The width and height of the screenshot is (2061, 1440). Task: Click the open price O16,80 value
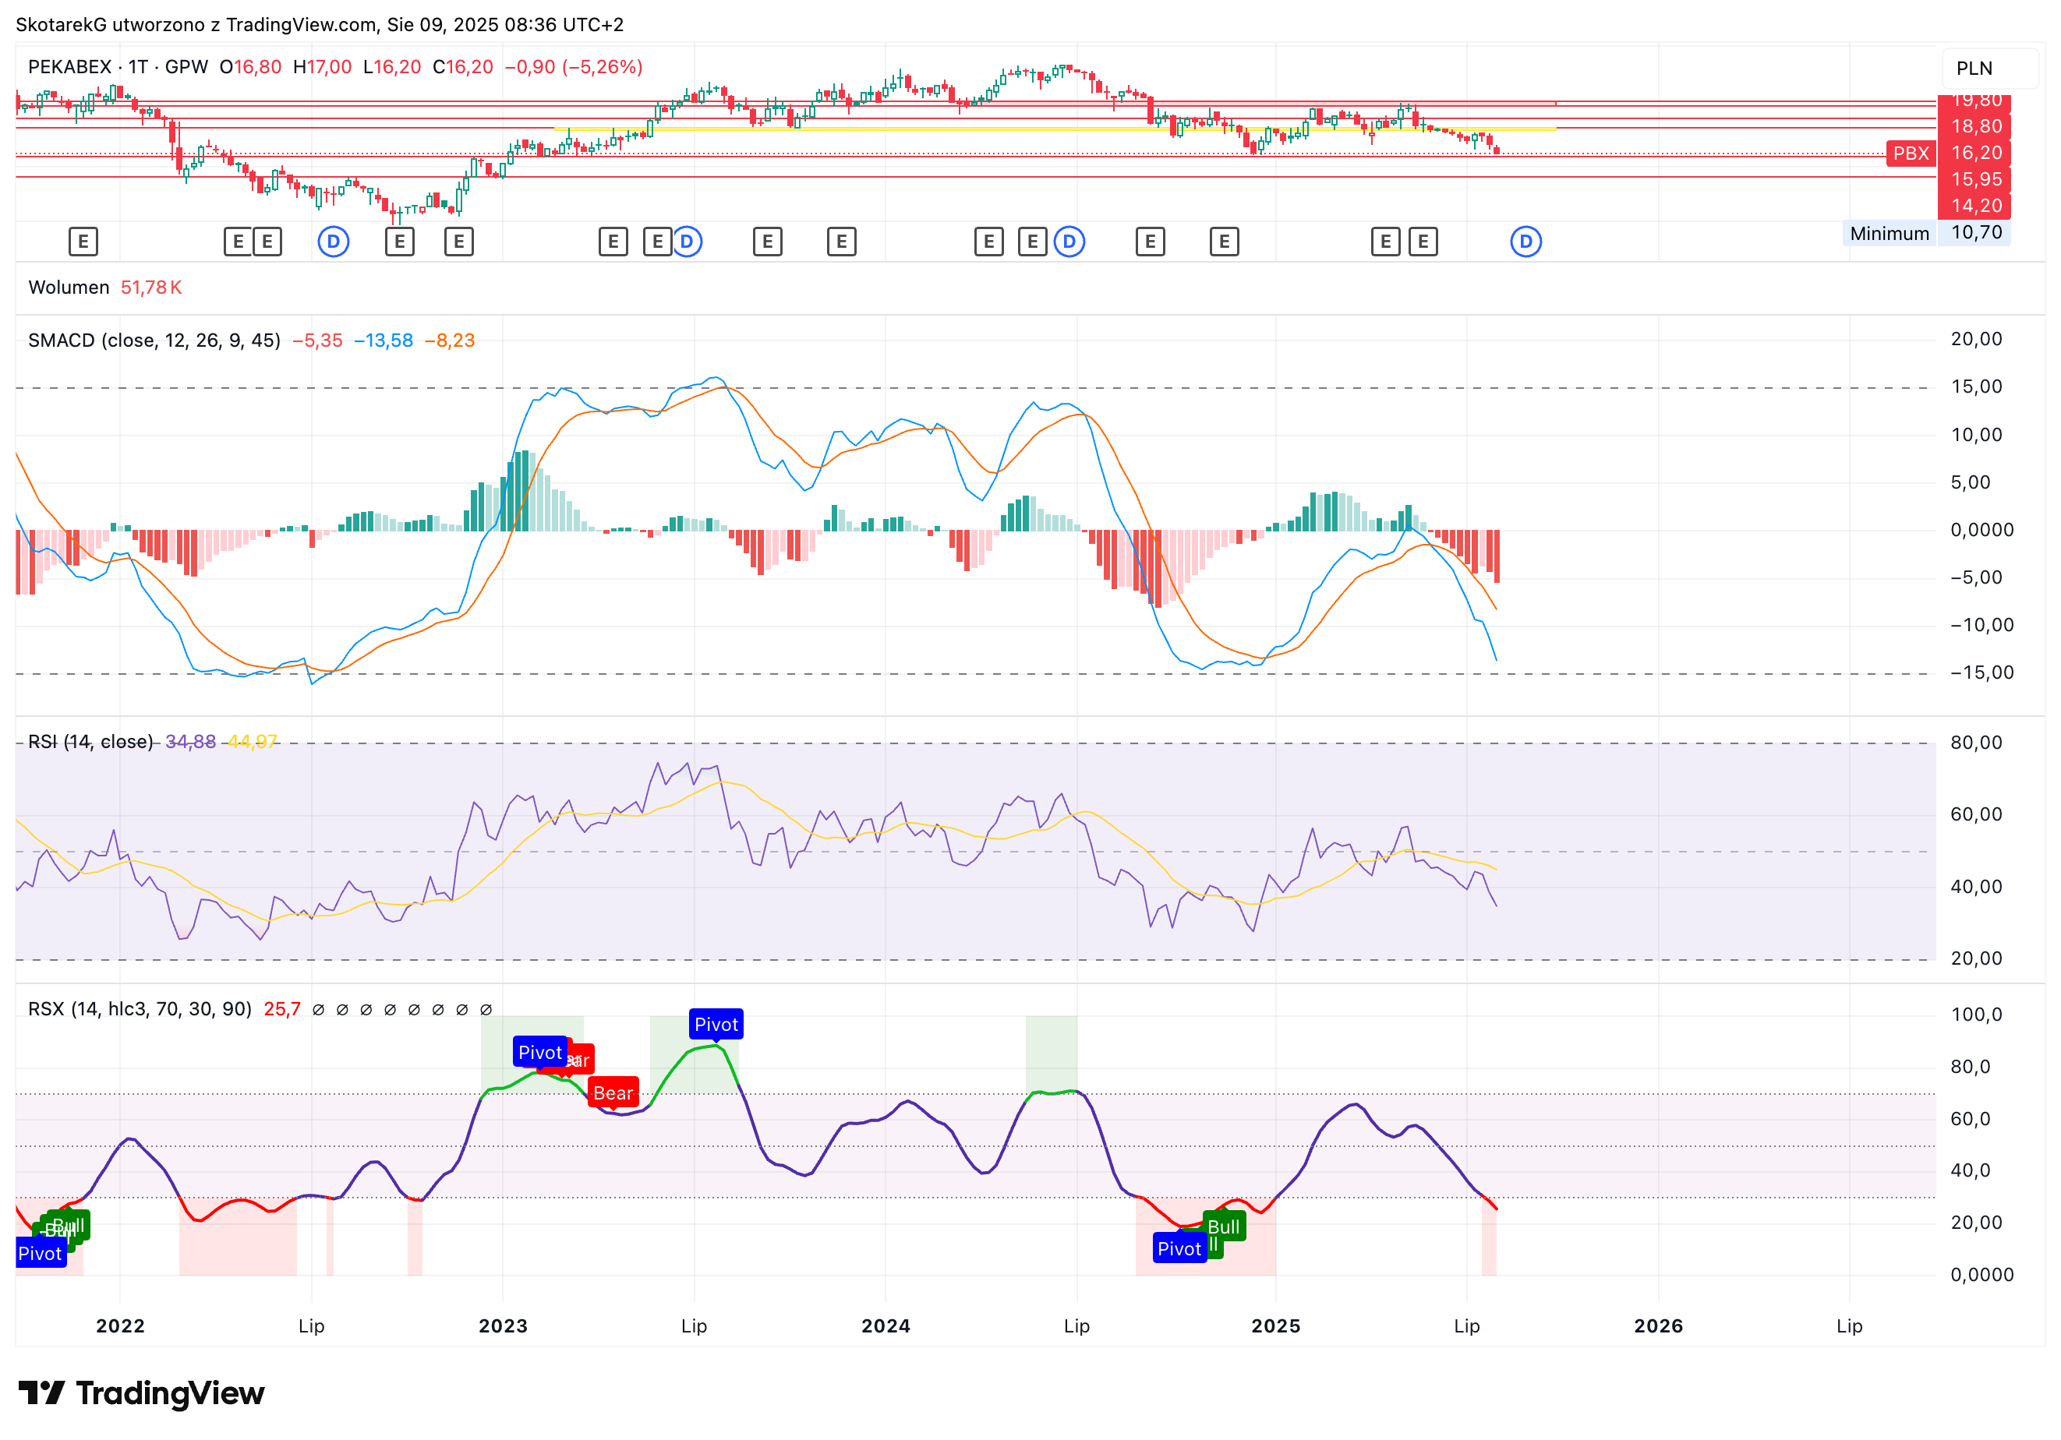pos(250,67)
